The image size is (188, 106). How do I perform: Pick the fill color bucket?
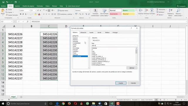click(x=35, y=14)
